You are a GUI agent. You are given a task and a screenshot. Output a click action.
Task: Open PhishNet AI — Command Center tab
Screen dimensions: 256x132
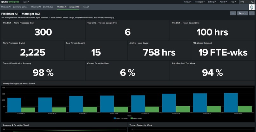[x=14, y=7]
